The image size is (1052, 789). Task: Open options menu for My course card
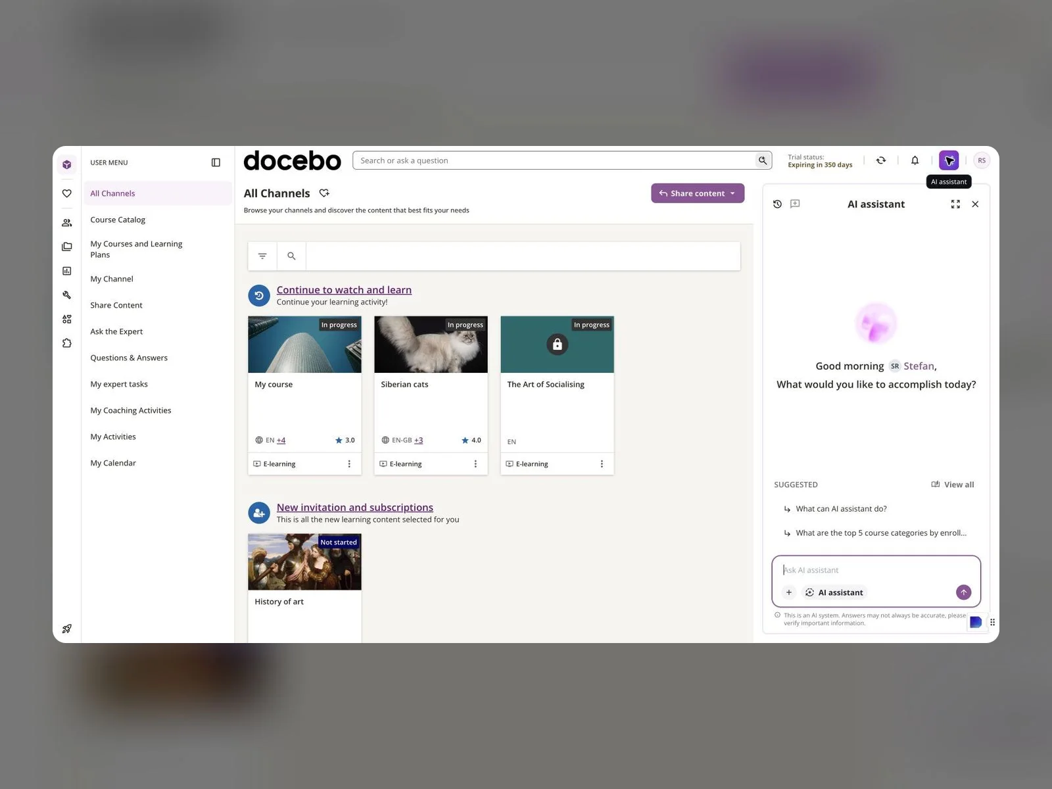point(349,464)
